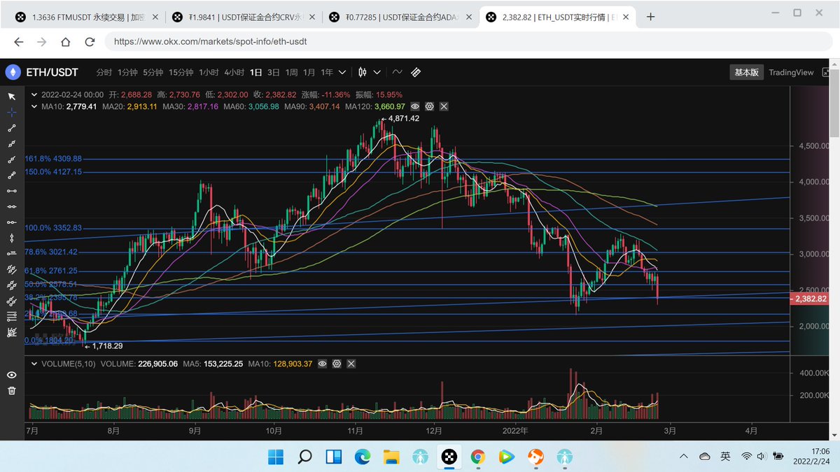The width and height of the screenshot is (840, 472).
Task: Switch to USDT保证金合约CRV browser tab
Action: [x=242, y=17]
